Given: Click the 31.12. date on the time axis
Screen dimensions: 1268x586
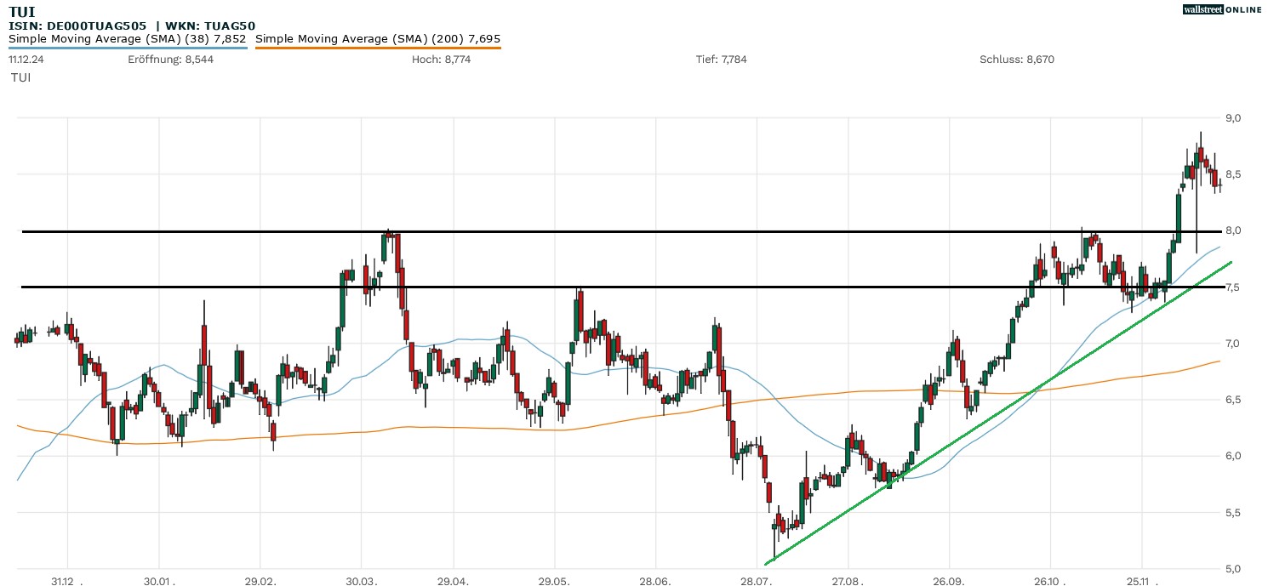Looking at the screenshot, I should [66, 579].
